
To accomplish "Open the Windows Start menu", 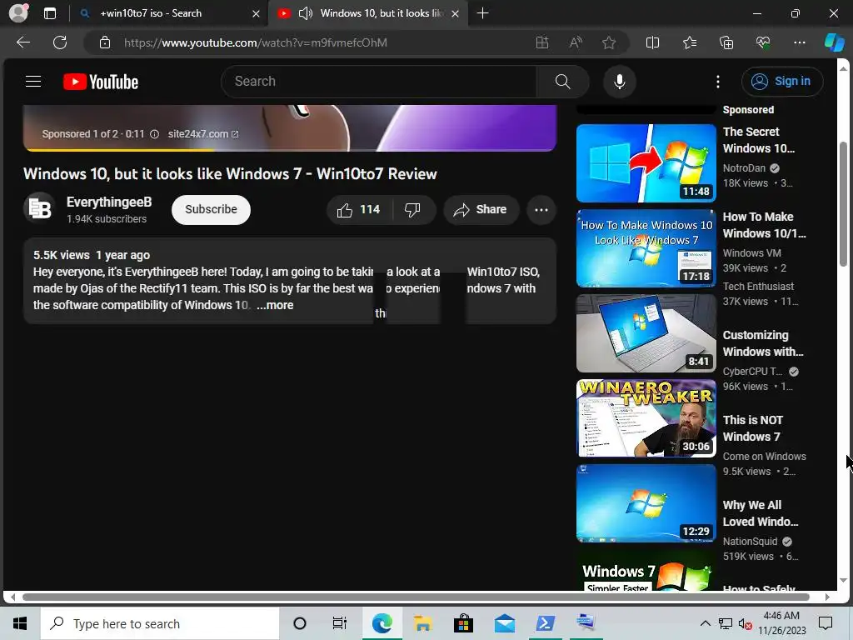I will pos(20,623).
